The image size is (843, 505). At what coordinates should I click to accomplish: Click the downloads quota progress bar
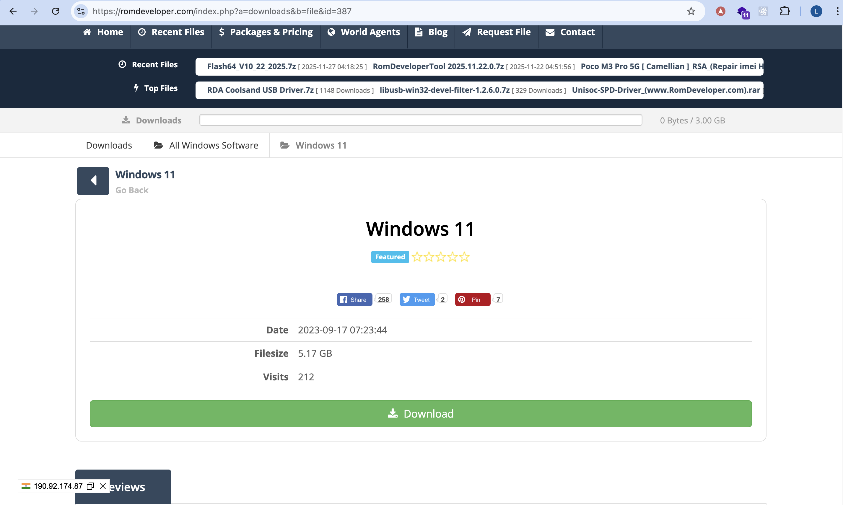point(421,120)
